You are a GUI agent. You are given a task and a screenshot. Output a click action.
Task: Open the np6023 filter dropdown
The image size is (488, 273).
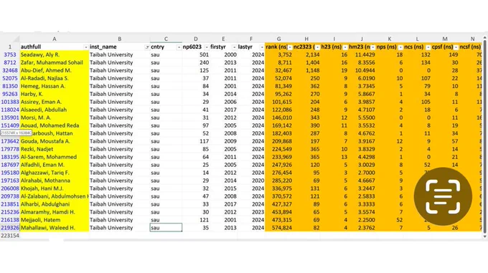click(207, 47)
